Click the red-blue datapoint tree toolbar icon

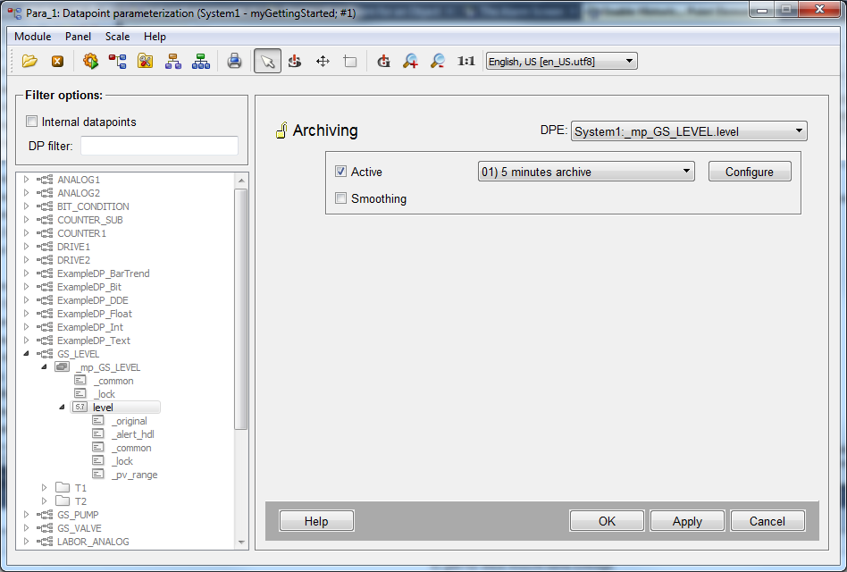pos(117,61)
